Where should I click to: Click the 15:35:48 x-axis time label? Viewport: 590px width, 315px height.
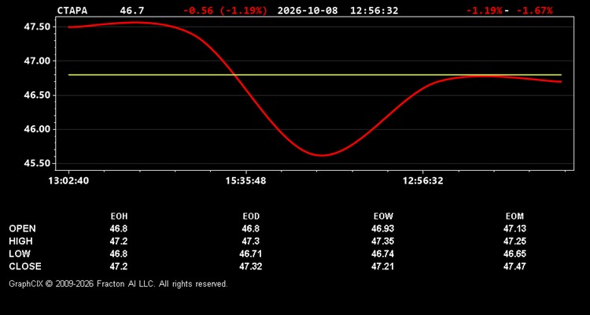[x=245, y=181]
